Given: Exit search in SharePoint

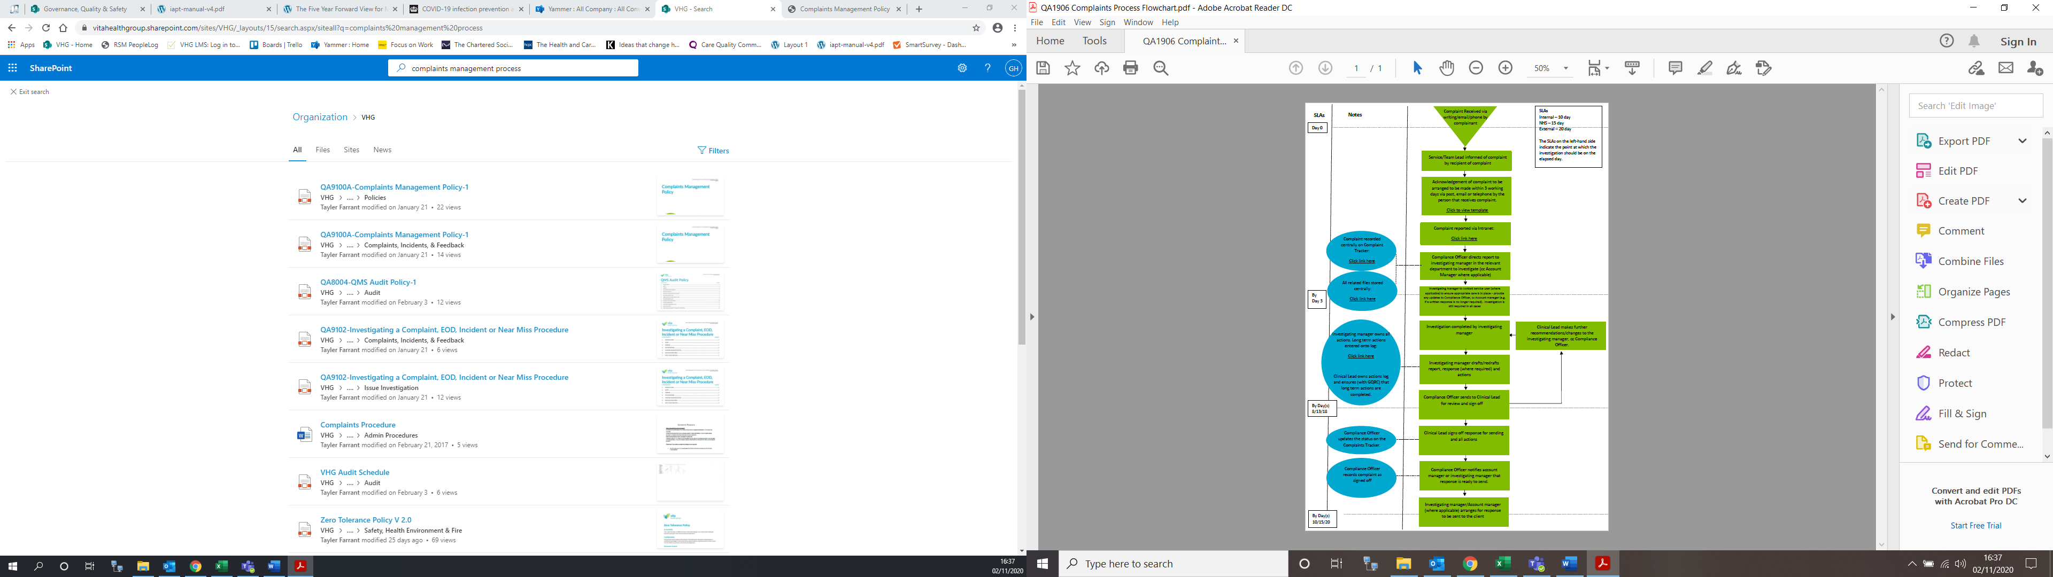Looking at the screenshot, I should 29,92.
